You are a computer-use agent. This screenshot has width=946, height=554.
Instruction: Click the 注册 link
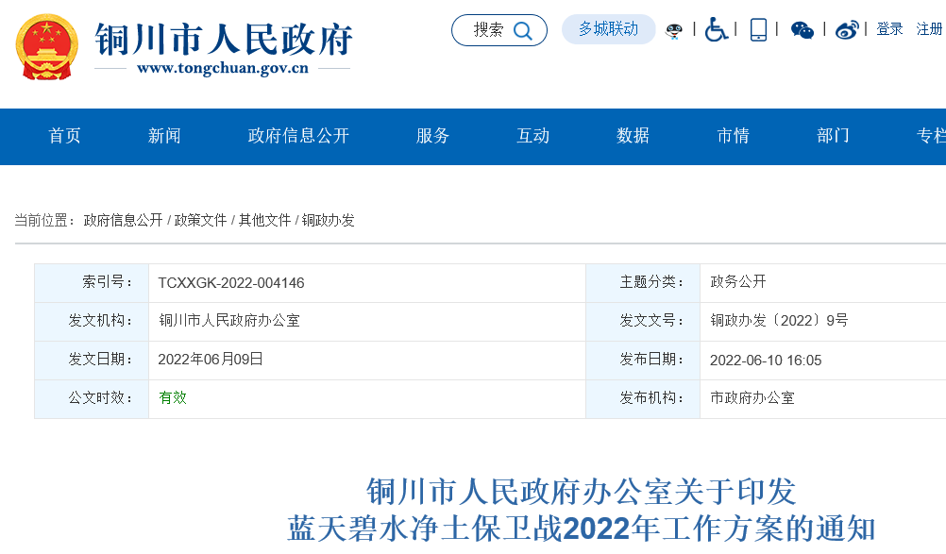click(928, 29)
